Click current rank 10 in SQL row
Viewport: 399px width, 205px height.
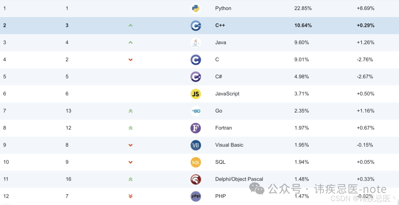(6, 162)
